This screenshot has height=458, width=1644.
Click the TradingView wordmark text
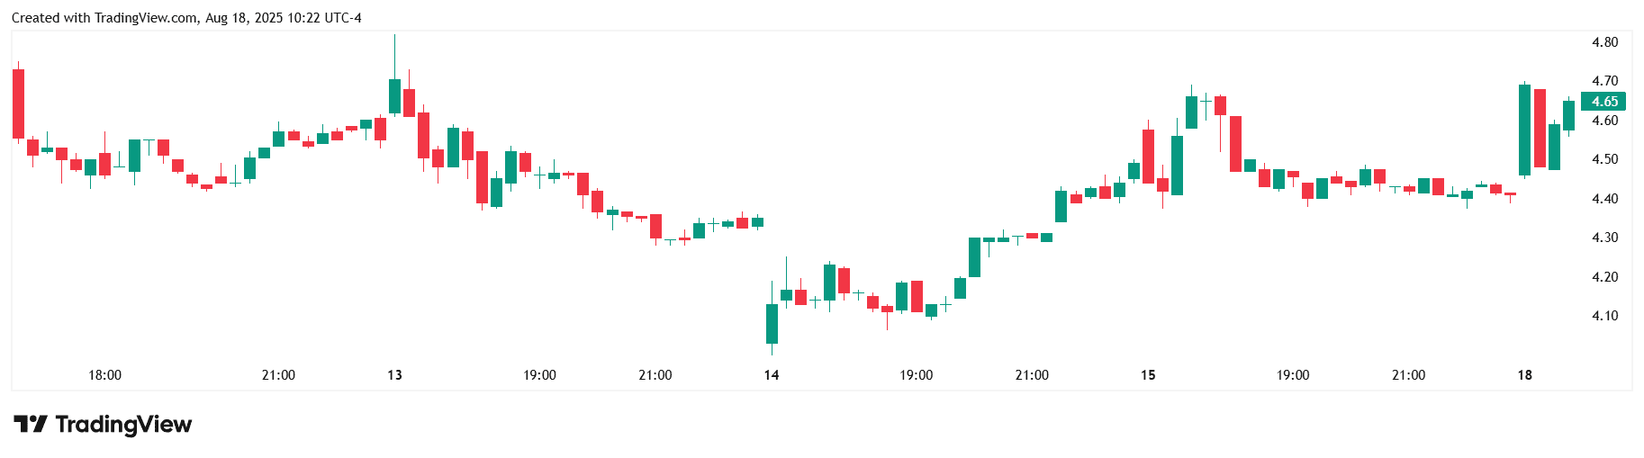coord(123,424)
